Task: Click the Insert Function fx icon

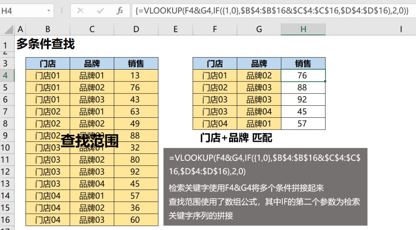Action: [120, 11]
